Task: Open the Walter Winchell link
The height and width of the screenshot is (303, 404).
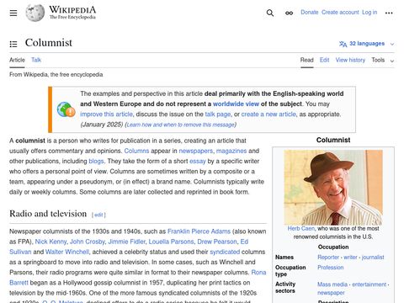Action: click(x=67, y=252)
